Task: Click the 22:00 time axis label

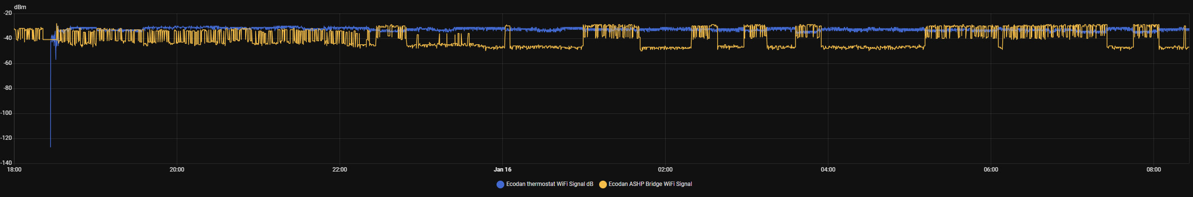Action: (340, 170)
